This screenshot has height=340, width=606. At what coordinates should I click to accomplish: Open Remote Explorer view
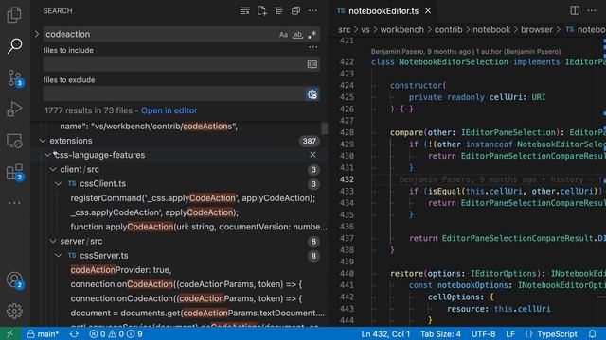click(x=14, y=141)
